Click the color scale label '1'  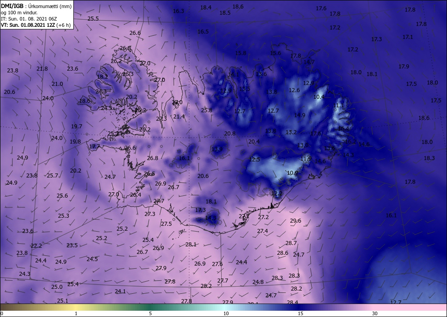coord(76,313)
